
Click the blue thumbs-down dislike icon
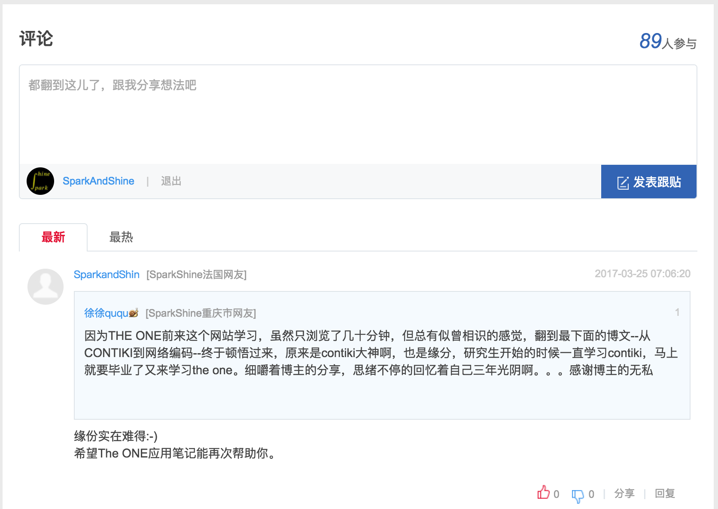[579, 494]
